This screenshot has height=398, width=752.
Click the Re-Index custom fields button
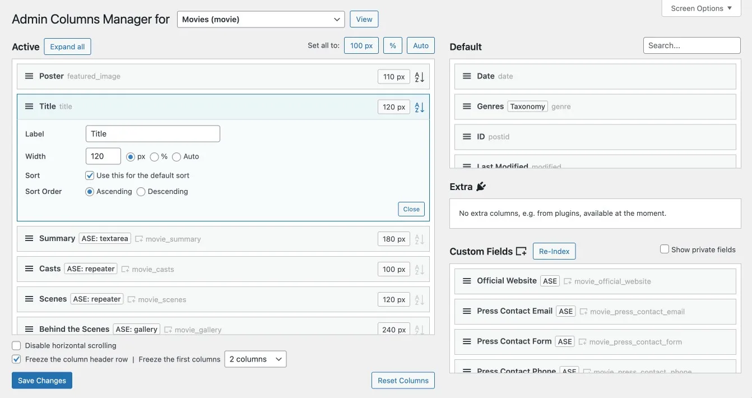pyautogui.click(x=554, y=252)
